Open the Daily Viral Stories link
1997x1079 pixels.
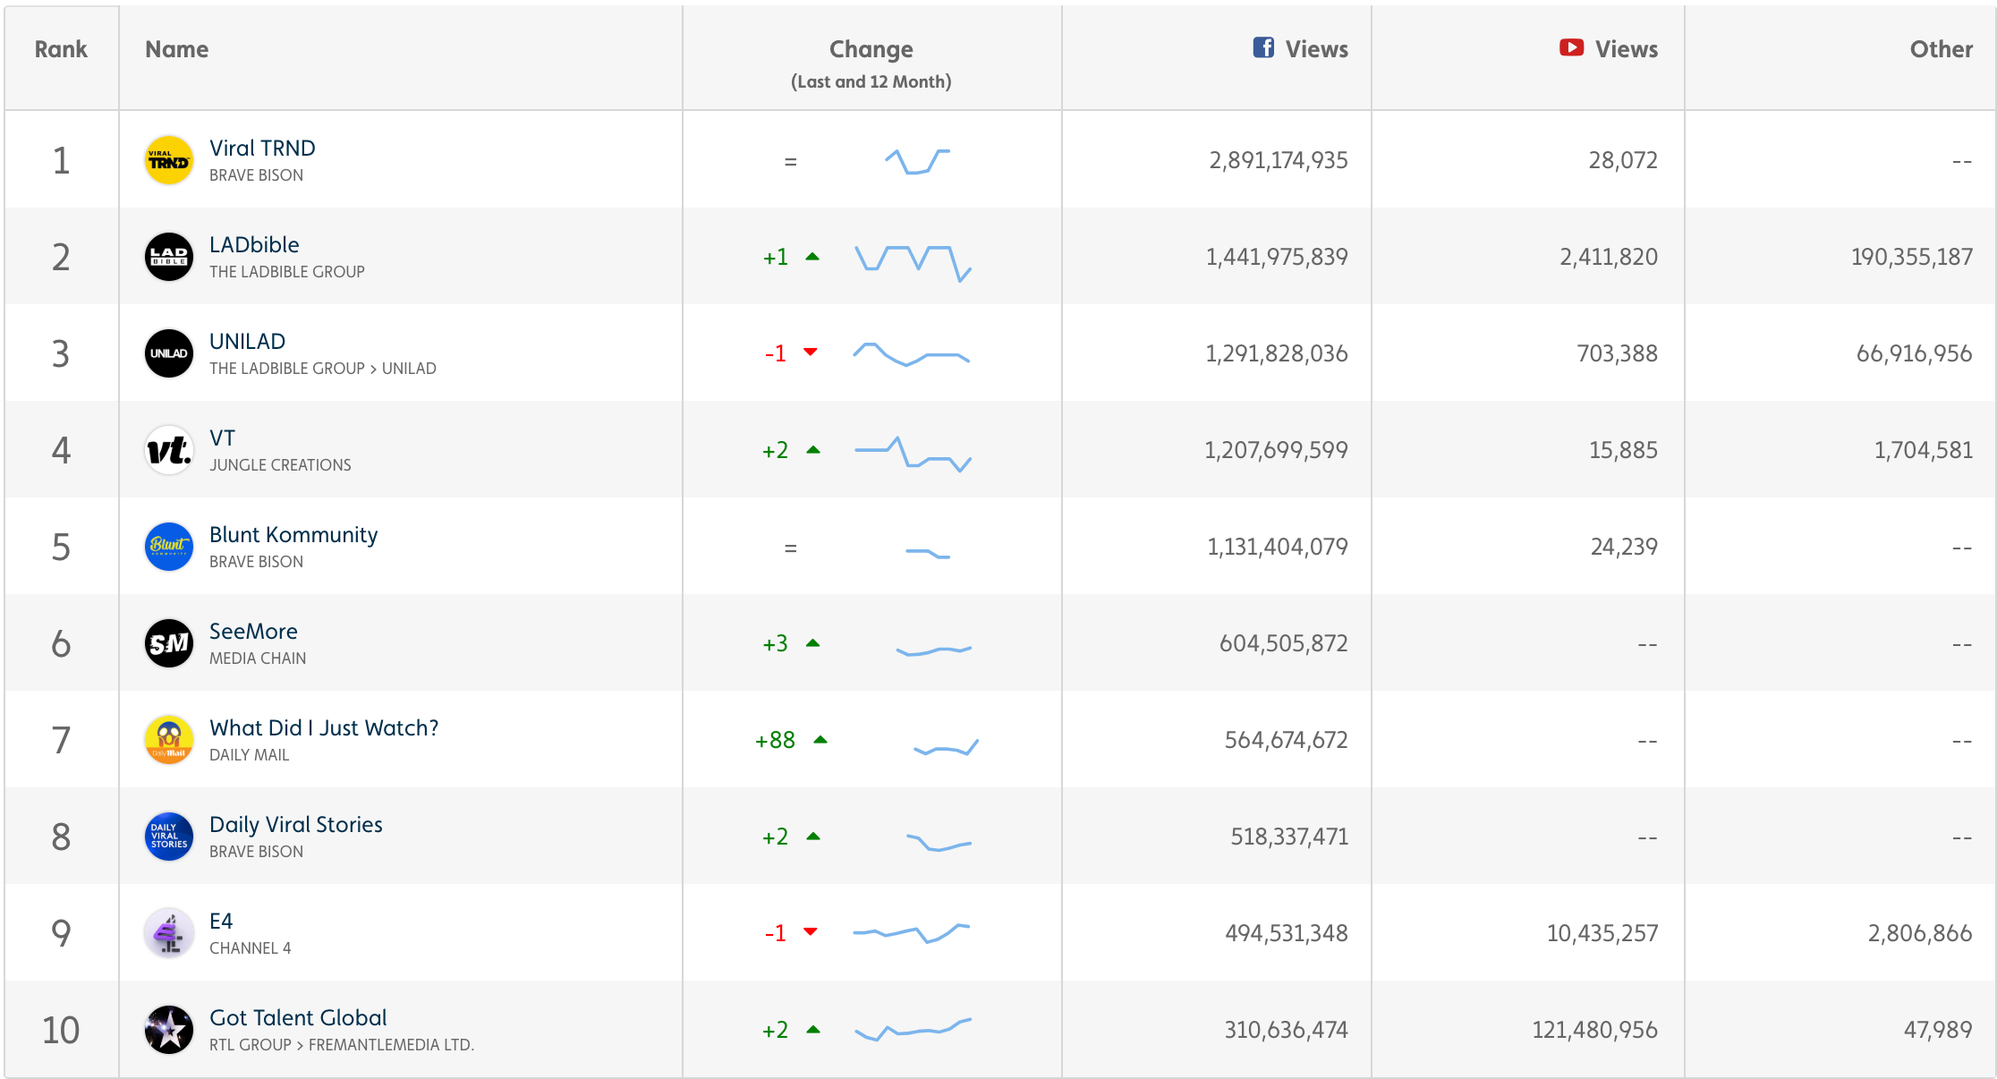pyautogui.click(x=296, y=824)
